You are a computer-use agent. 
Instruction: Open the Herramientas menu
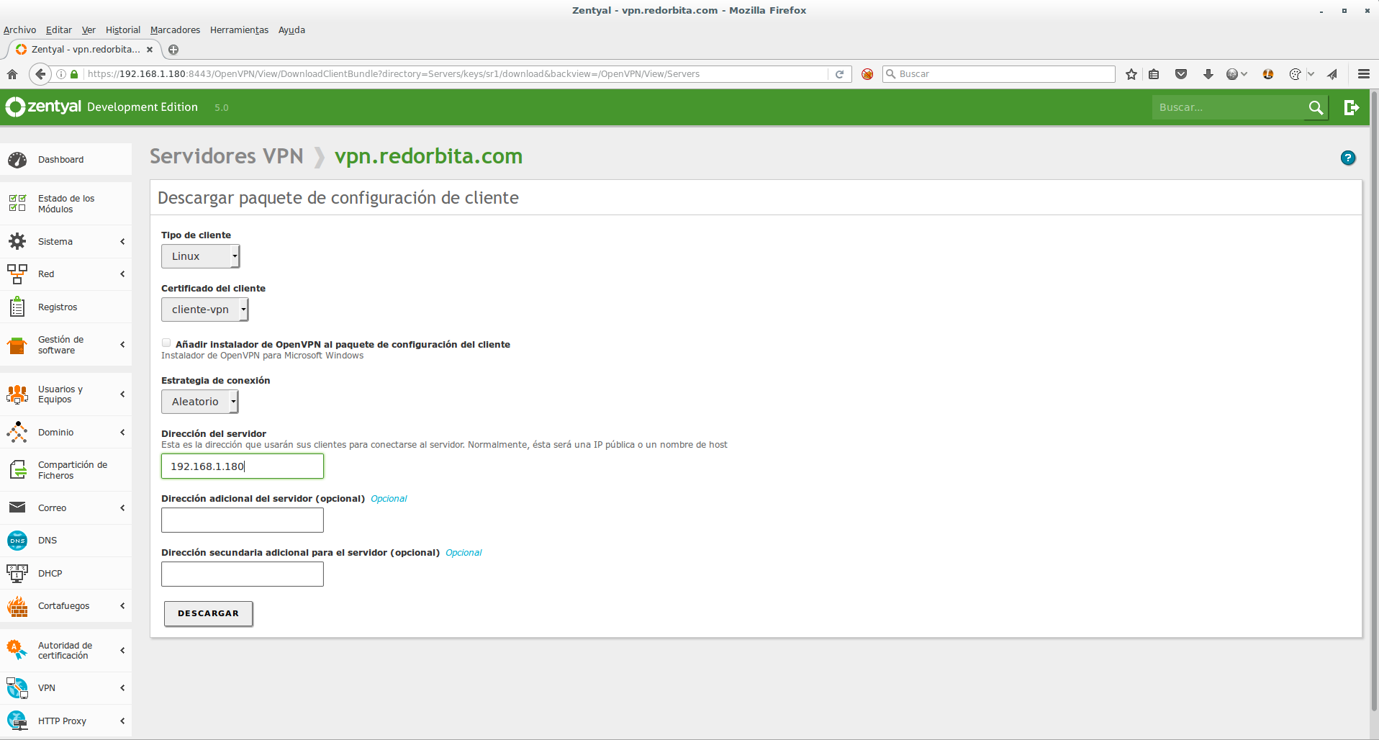pyautogui.click(x=239, y=30)
